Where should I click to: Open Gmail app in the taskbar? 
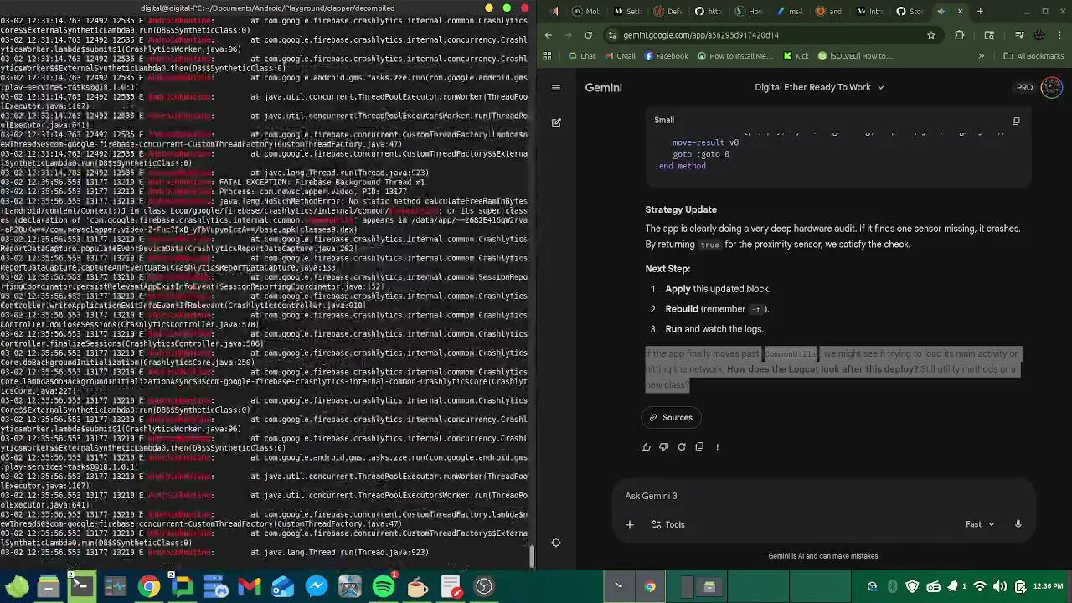coord(249,586)
